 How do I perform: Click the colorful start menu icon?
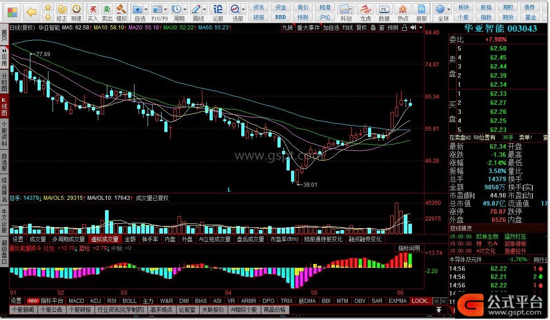[13, 12]
